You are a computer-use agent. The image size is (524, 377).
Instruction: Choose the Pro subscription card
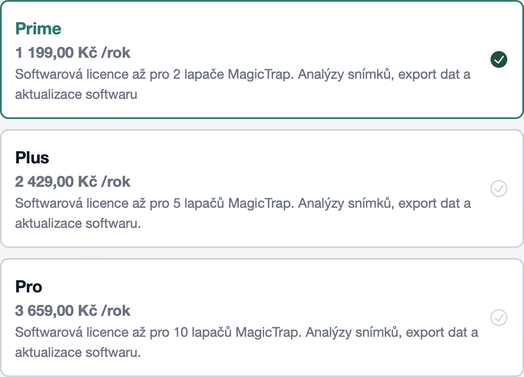tap(262, 318)
